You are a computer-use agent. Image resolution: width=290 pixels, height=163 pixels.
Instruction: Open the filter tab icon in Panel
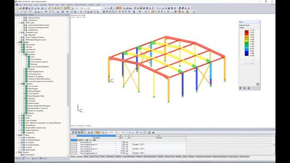[x=249, y=88]
